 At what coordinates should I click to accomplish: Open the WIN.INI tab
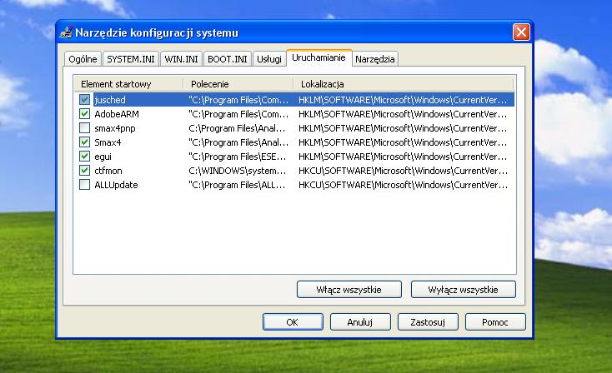click(x=181, y=59)
